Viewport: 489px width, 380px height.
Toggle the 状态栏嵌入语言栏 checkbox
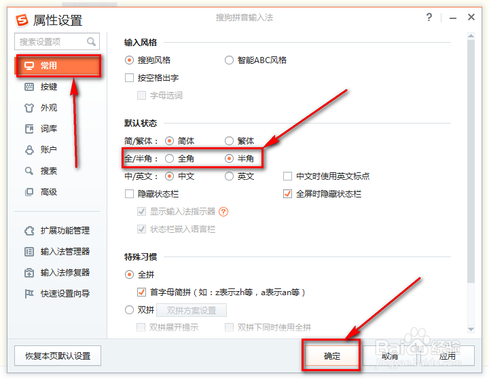[x=141, y=229]
